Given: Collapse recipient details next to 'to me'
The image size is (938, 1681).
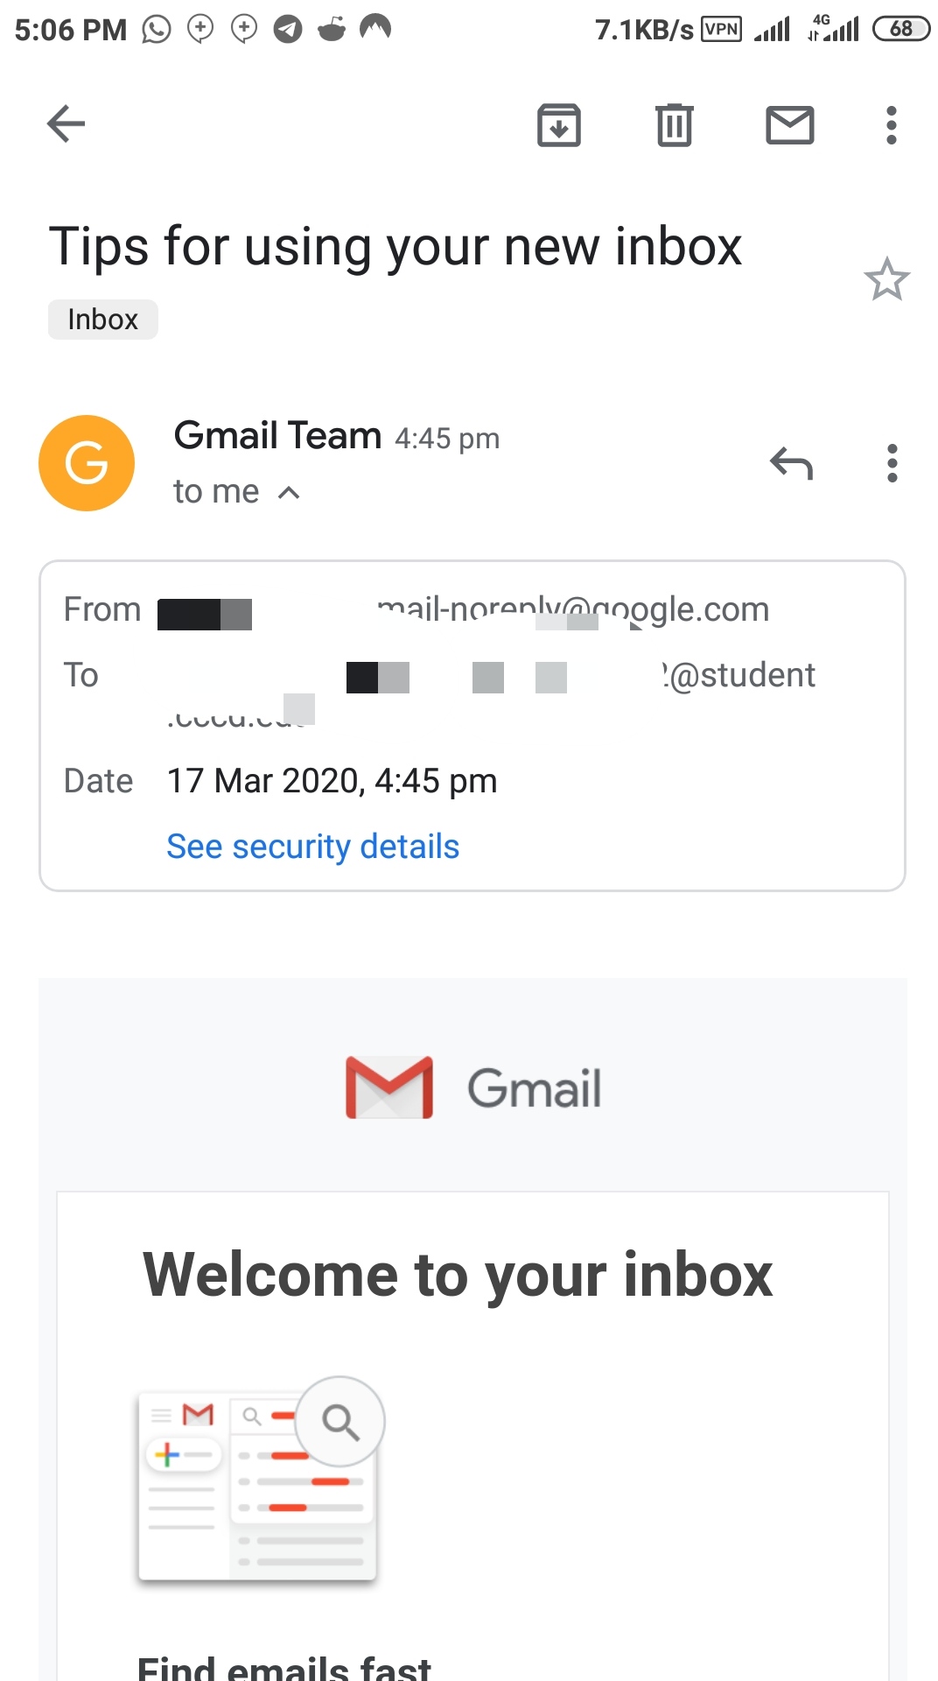Looking at the screenshot, I should [289, 493].
